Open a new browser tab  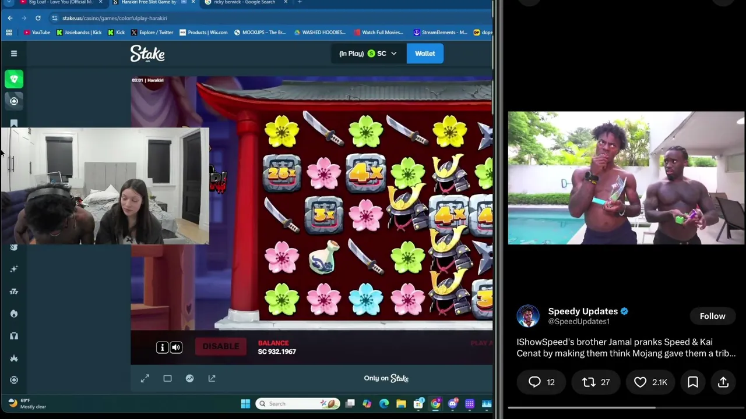click(300, 2)
